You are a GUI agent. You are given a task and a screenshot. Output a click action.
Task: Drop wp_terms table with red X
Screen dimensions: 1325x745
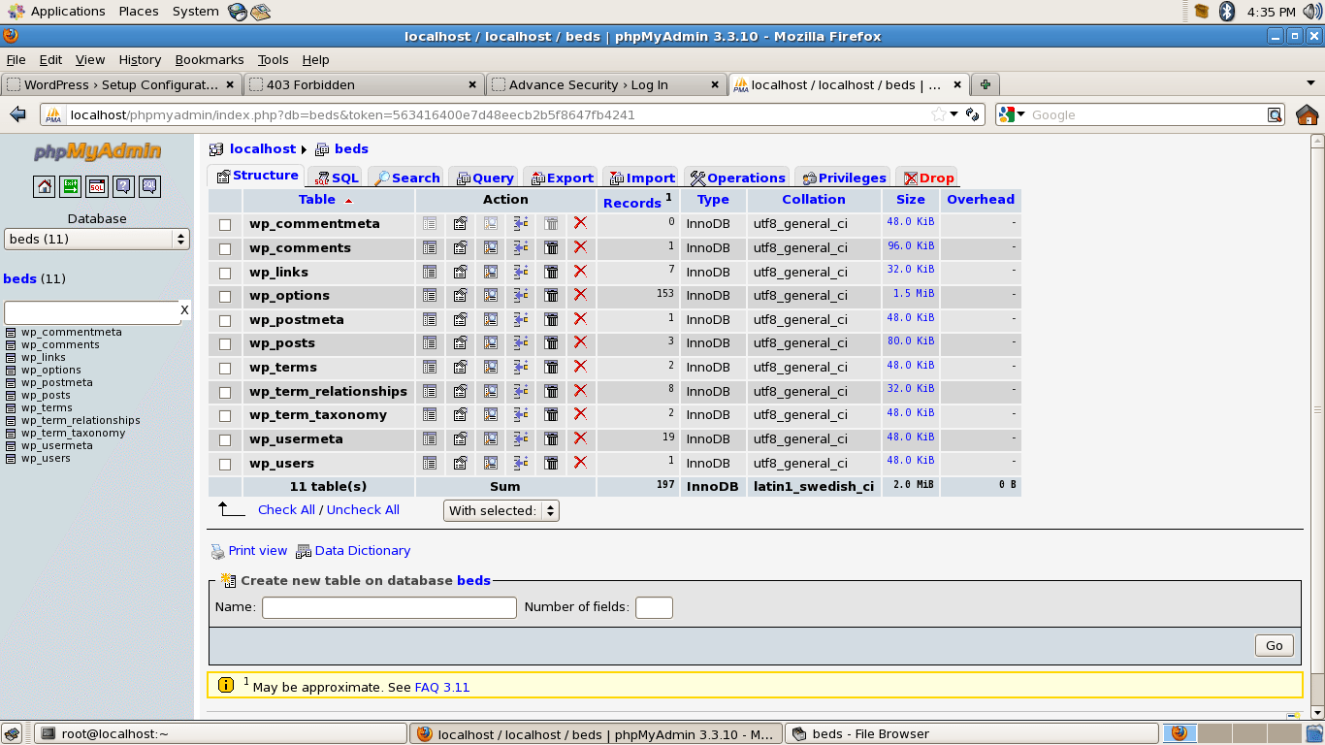point(580,367)
